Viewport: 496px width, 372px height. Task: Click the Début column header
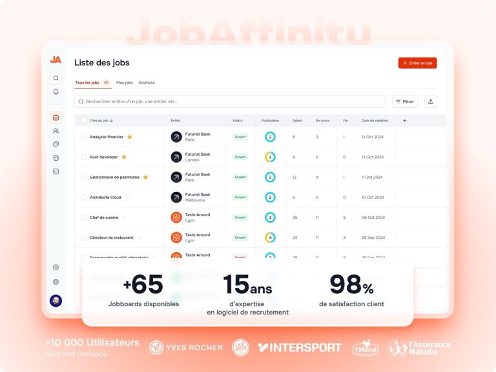click(x=297, y=121)
